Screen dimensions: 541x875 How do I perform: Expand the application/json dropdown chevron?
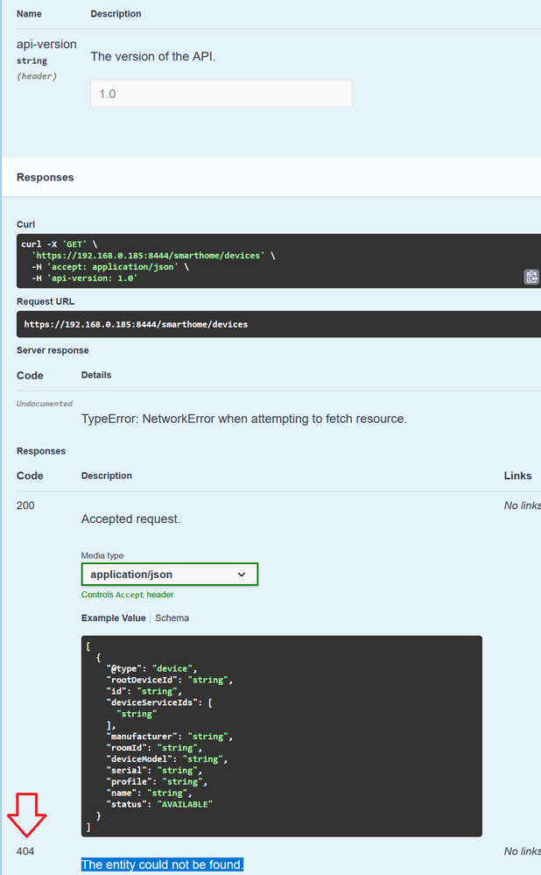tap(242, 574)
